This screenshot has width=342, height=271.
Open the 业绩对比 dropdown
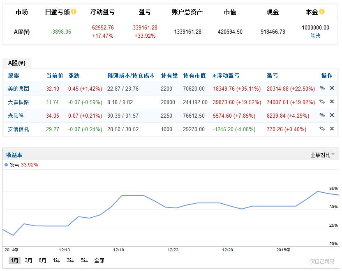pyautogui.click(x=322, y=155)
